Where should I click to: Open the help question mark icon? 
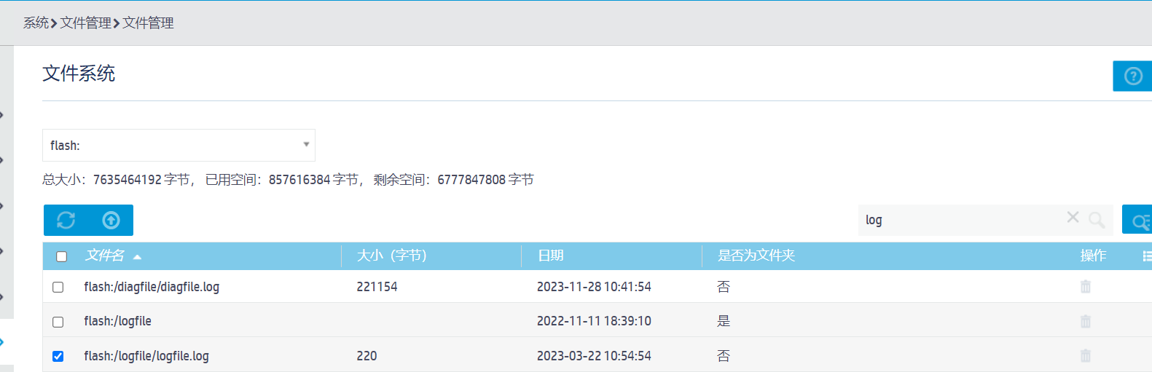[x=1133, y=76]
